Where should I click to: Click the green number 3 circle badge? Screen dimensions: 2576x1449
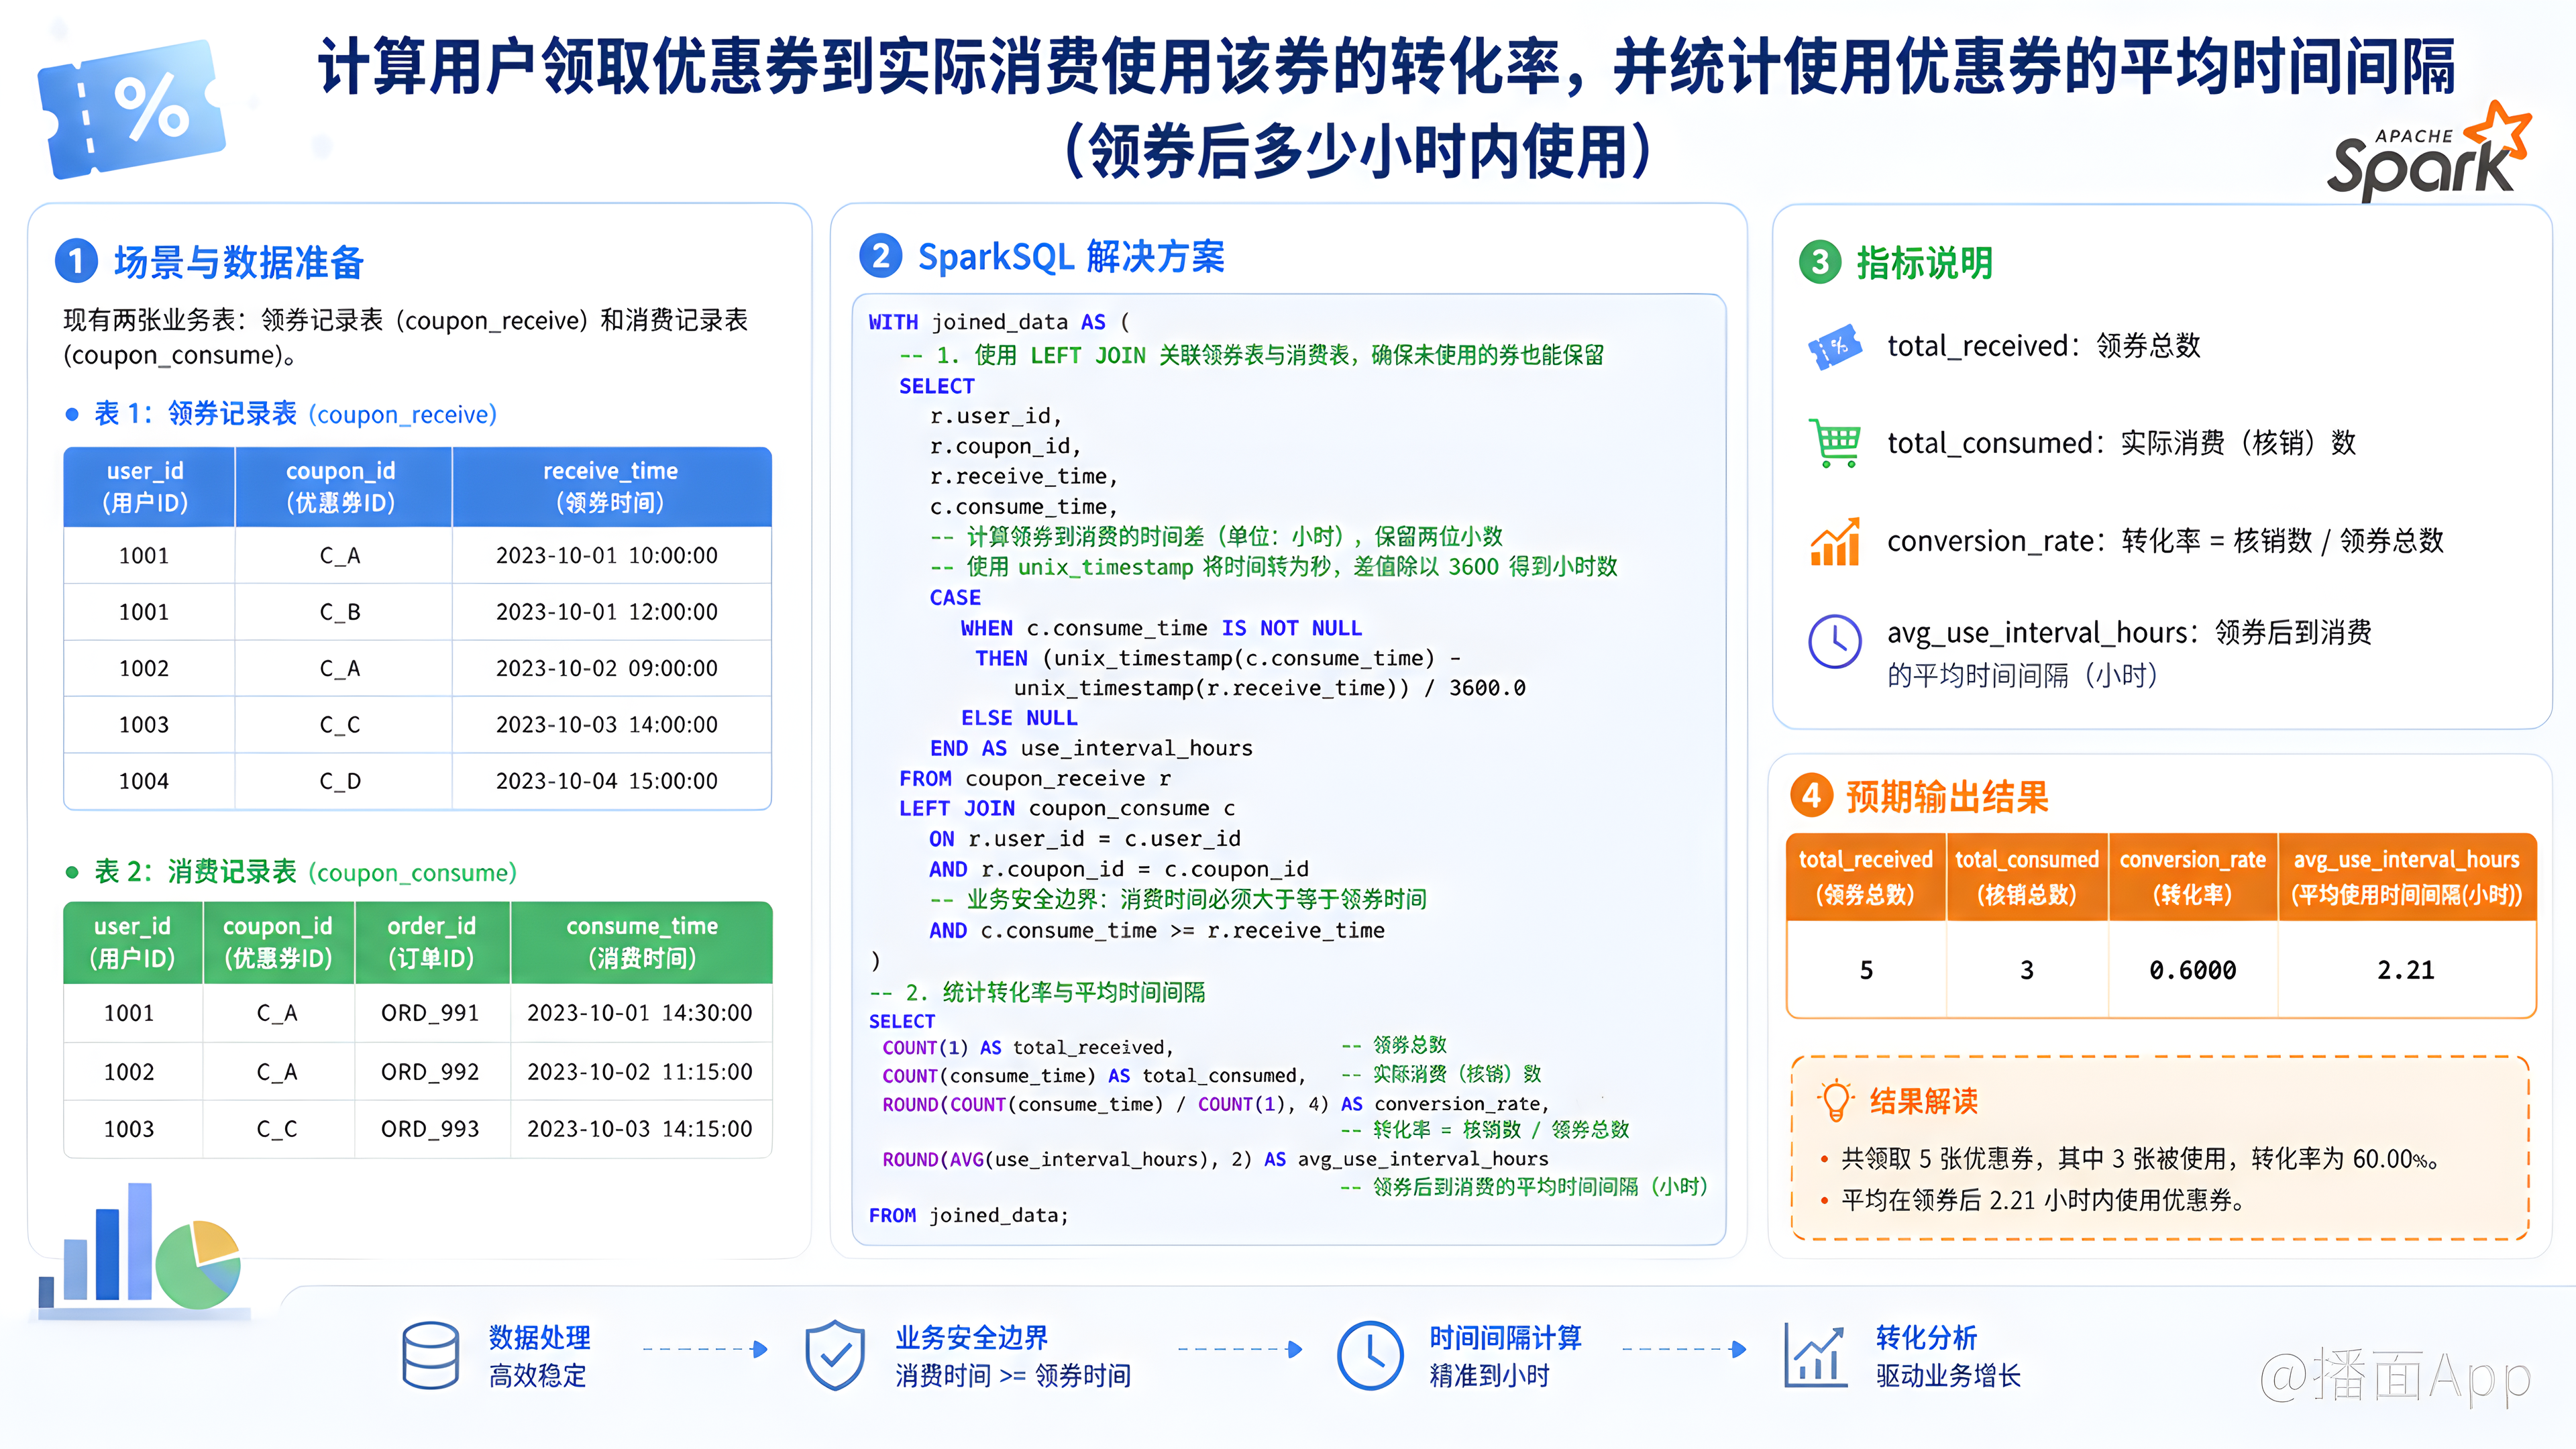point(1820,262)
